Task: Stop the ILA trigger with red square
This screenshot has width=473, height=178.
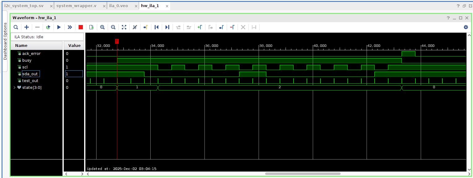Action: [80, 27]
